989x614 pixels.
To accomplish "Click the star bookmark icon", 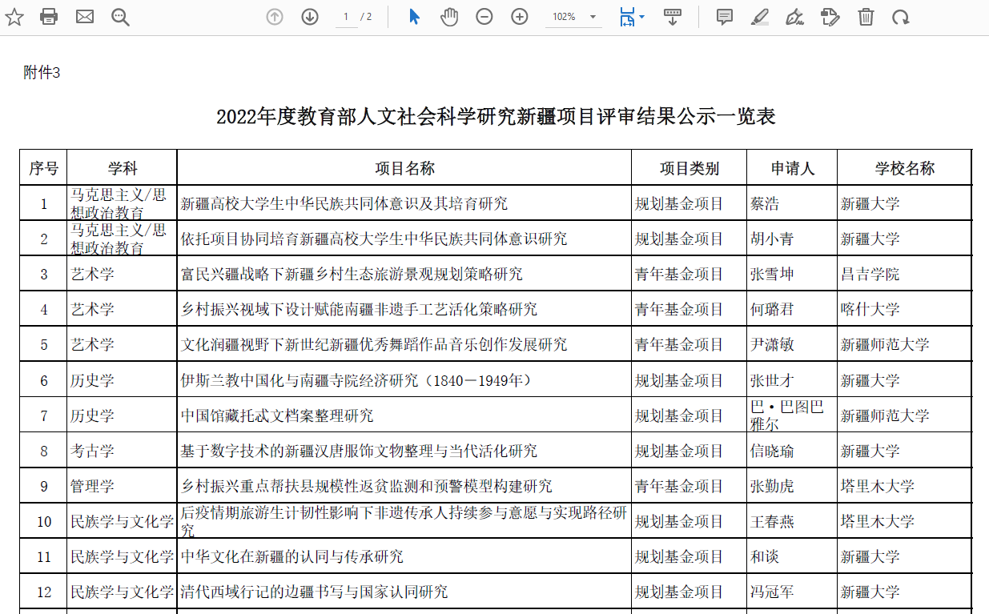I will click(x=14, y=17).
